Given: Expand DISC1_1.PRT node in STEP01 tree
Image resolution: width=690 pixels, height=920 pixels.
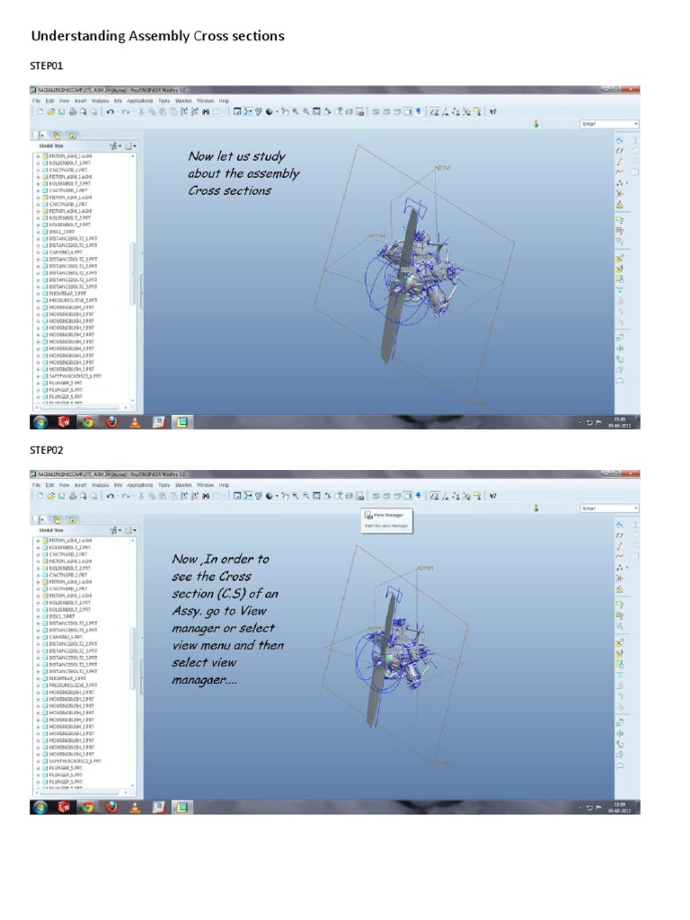Looking at the screenshot, I should [x=38, y=232].
